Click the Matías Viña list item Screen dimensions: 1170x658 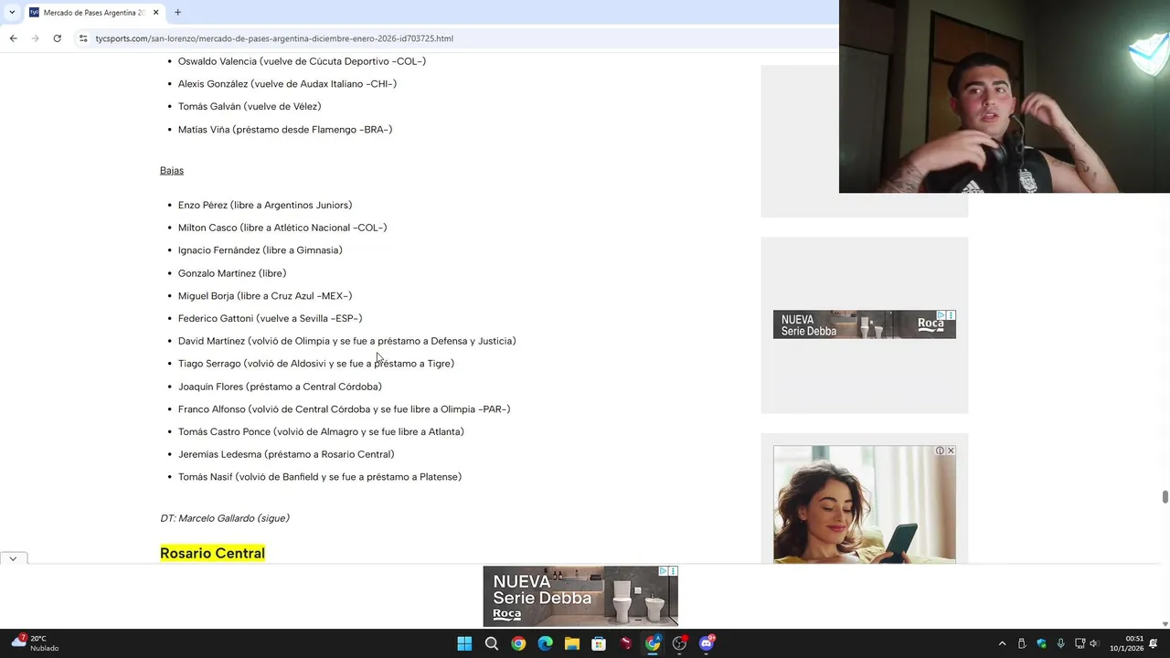pyautogui.click(x=285, y=130)
